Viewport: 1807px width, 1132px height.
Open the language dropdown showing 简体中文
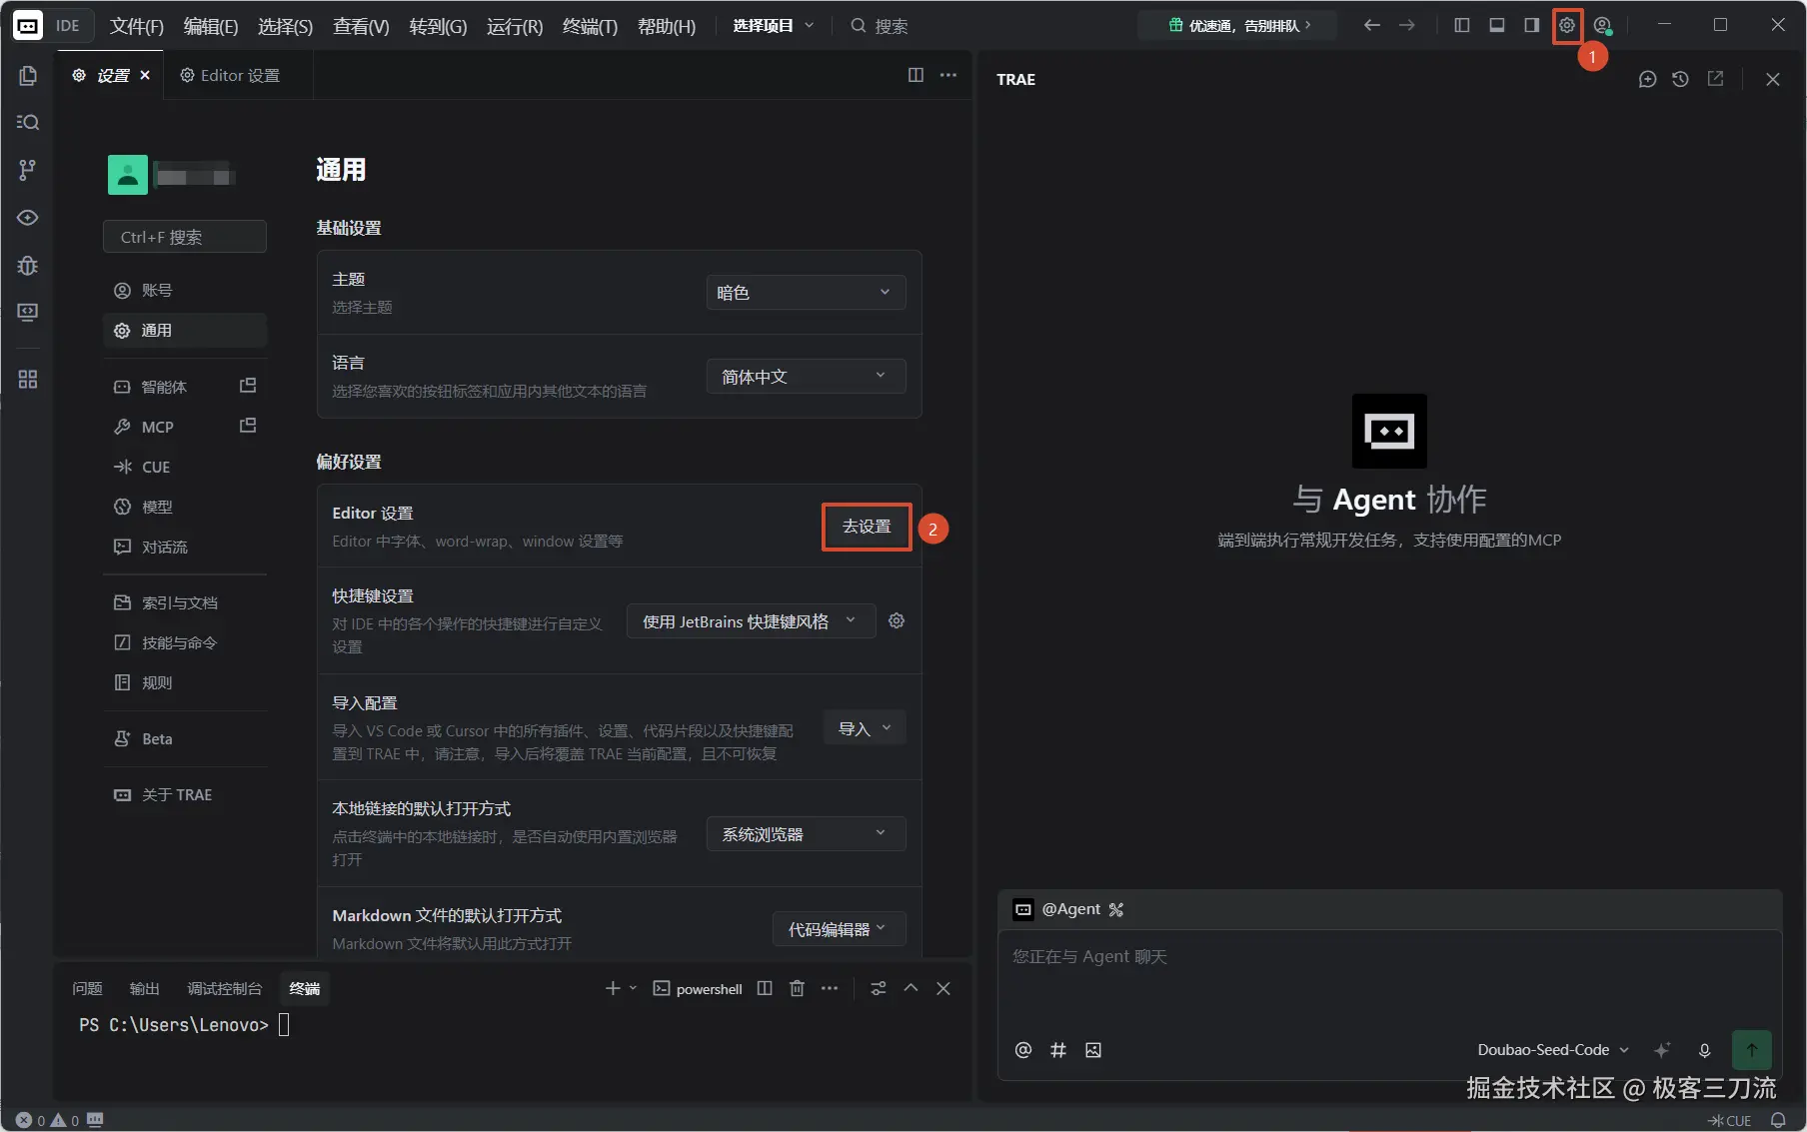pos(806,377)
